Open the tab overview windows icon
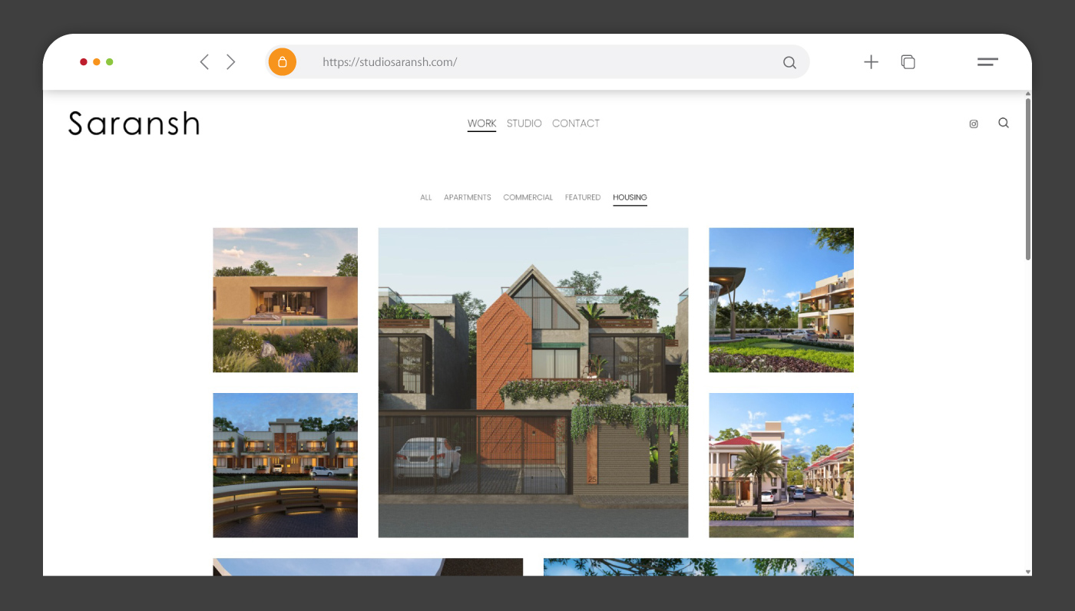This screenshot has height=611, width=1075. pyautogui.click(x=908, y=62)
